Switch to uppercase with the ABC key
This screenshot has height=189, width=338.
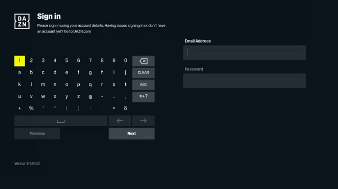click(x=143, y=84)
